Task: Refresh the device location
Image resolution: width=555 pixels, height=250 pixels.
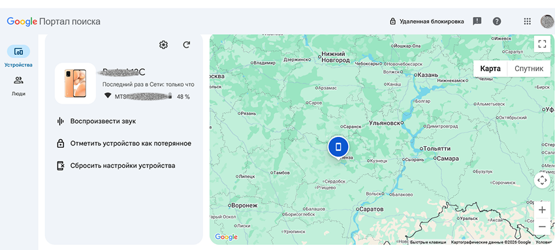Action: pyautogui.click(x=187, y=45)
